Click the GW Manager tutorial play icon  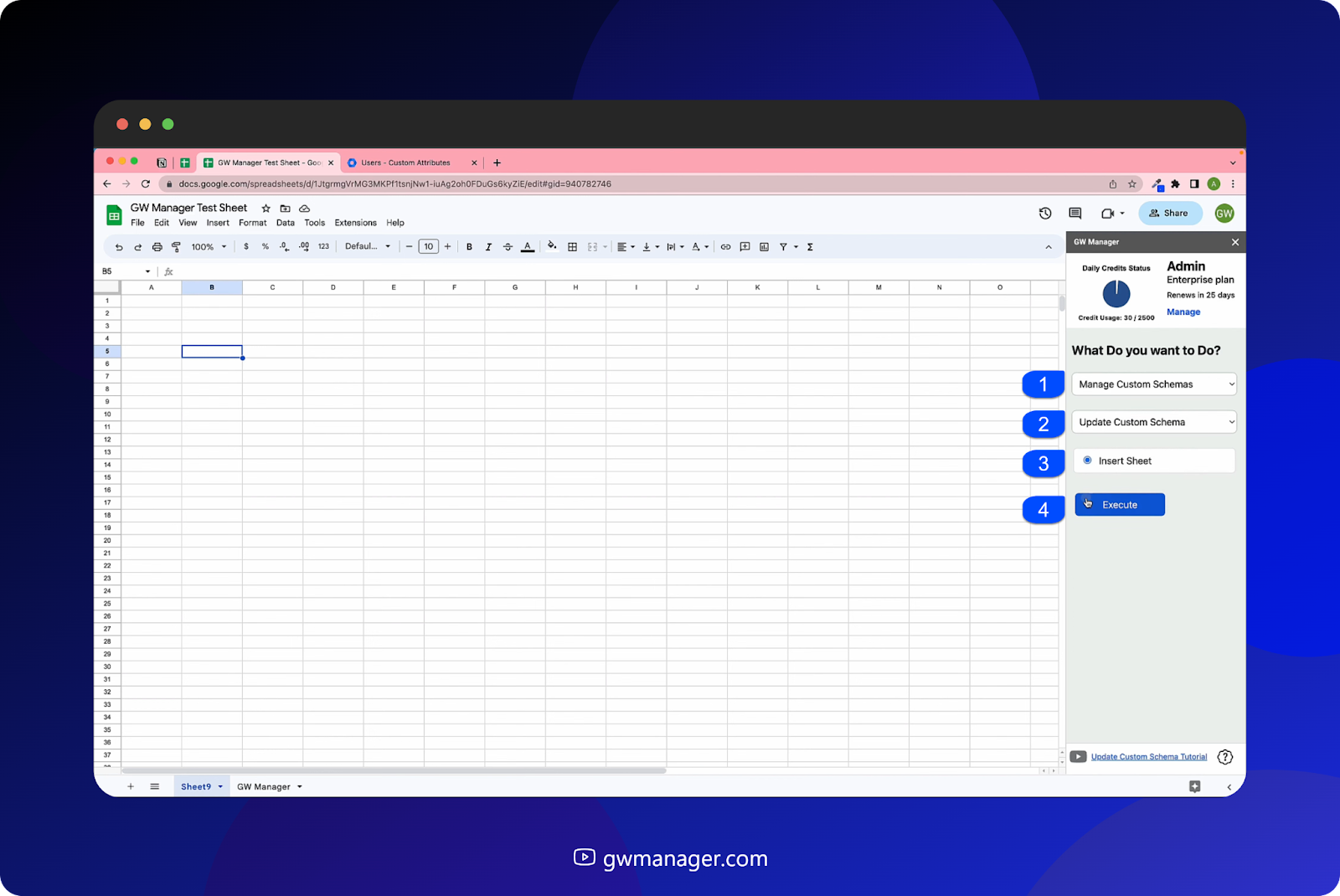(x=1078, y=756)
